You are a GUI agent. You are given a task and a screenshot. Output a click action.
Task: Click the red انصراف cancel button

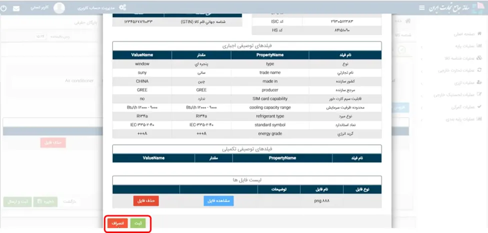click(x=118, y=223)
